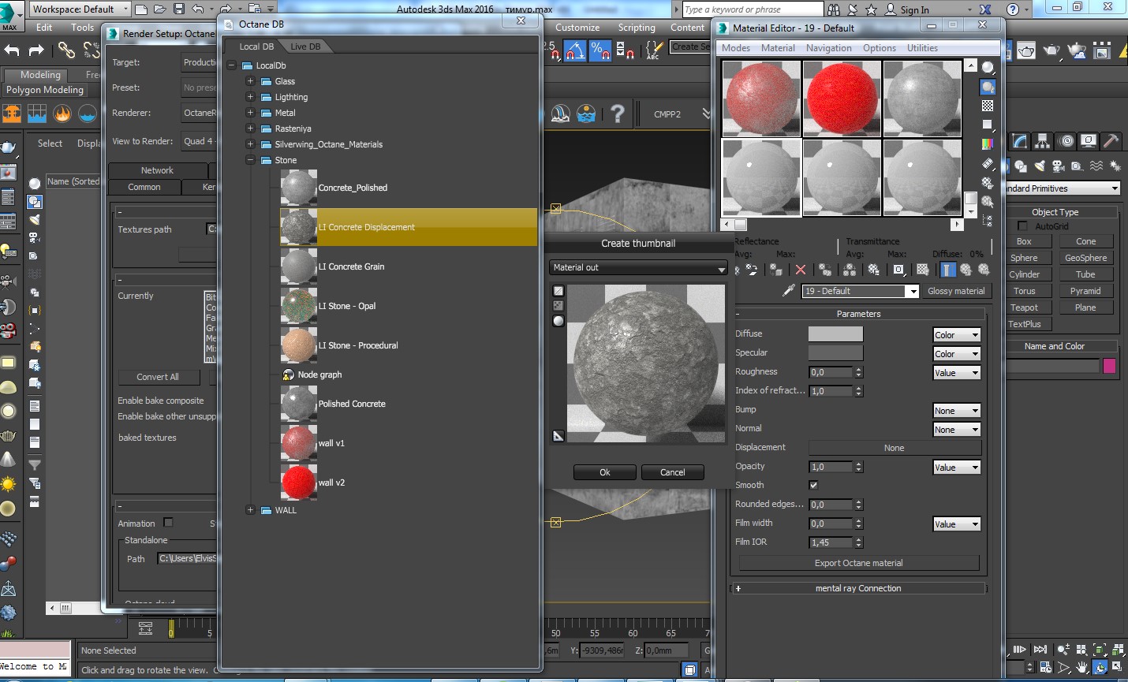
Task: Open the Scripting menu
Action: tap(637, 28)
